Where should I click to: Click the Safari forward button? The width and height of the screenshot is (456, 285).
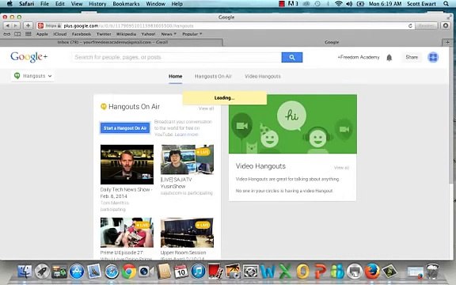pyautogui.click(x=16, y=25)
